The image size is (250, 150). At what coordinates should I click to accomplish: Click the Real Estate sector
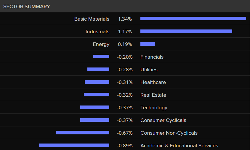point(153,95)
